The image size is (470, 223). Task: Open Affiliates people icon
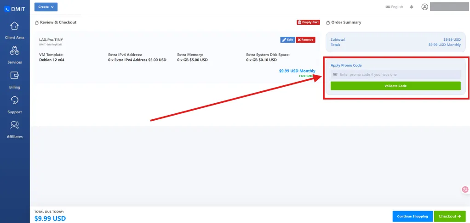15,125
